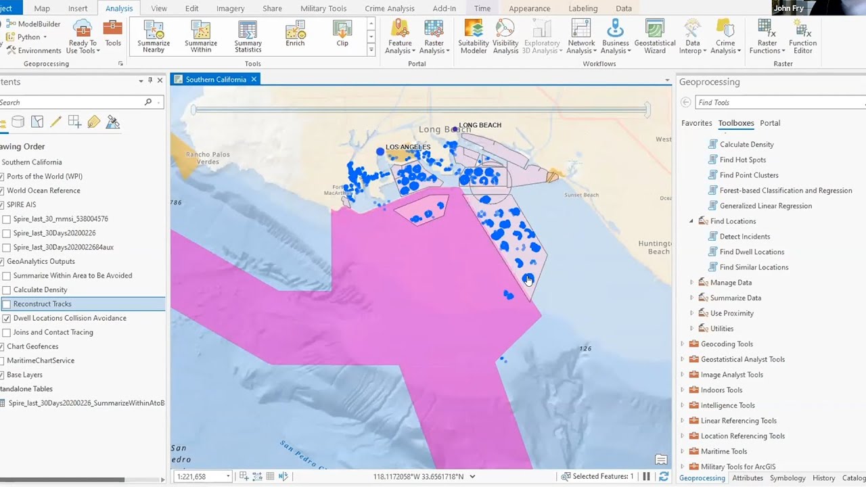
Task: Open Business Analysis workflow
Action: tap(615, 37)
